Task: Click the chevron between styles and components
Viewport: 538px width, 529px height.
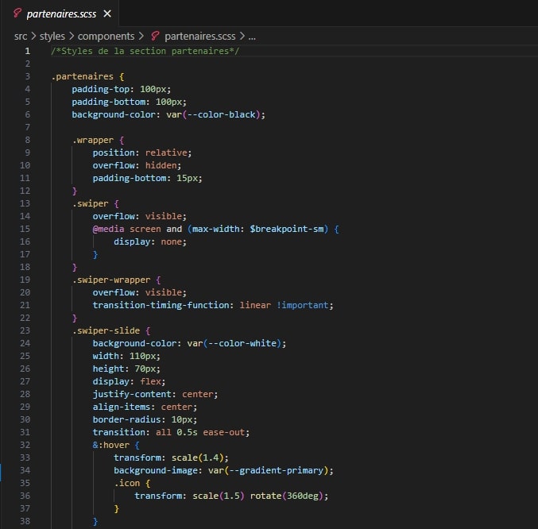Action: coord(72,36)
